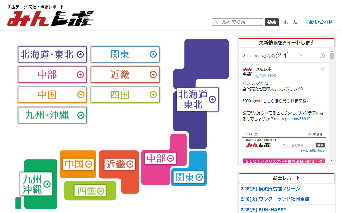Click the みんレポ tweet avatar image
This screenshot has height=213, width=342.
point(247,72)
